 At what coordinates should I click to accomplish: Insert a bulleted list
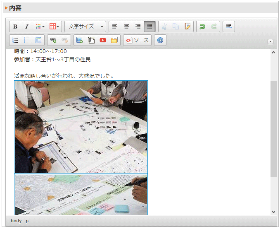(x=27, y=40)
